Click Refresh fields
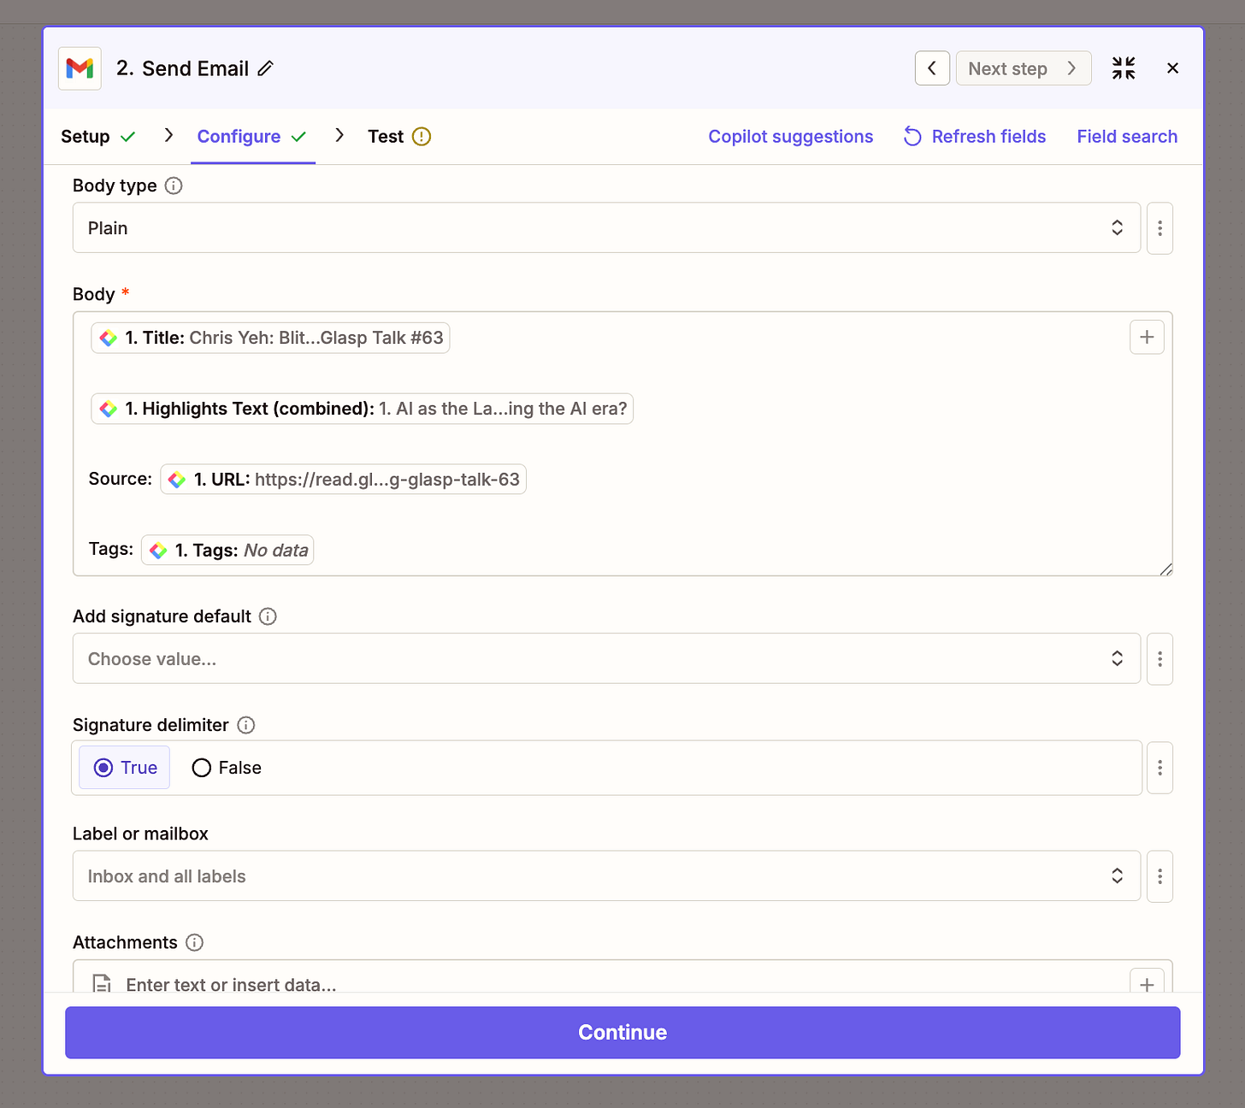Viewport: 1245px width, 1108px height. pos(975,137)
